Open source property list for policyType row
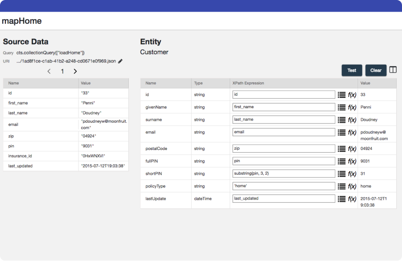This screenshot has height=261, width=402. (x=341, y=186)
